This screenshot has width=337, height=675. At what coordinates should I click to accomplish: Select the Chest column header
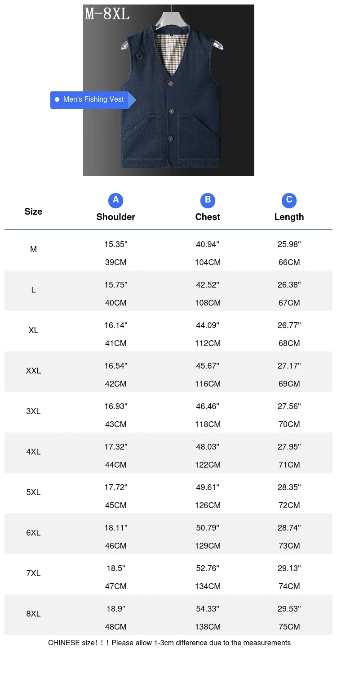[x=208, y=217]
